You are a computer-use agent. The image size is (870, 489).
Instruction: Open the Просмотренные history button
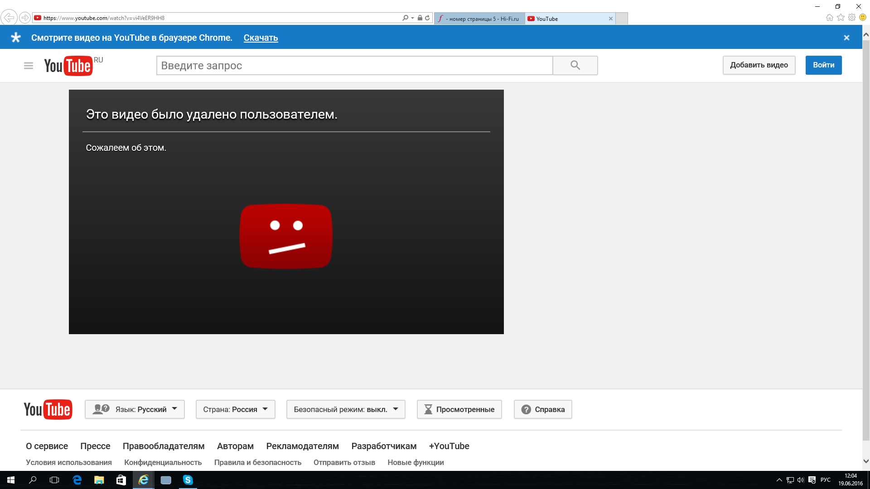point(459,409)
